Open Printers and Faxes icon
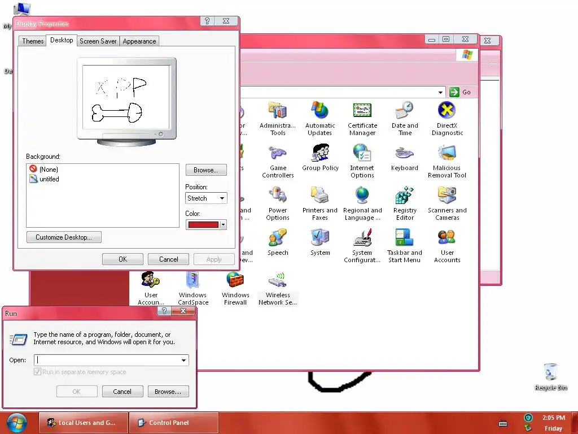578x434 pixels. click(319, 203)
